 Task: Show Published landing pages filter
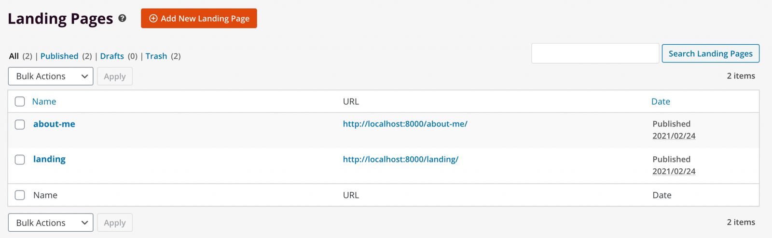tap(59, 56)
